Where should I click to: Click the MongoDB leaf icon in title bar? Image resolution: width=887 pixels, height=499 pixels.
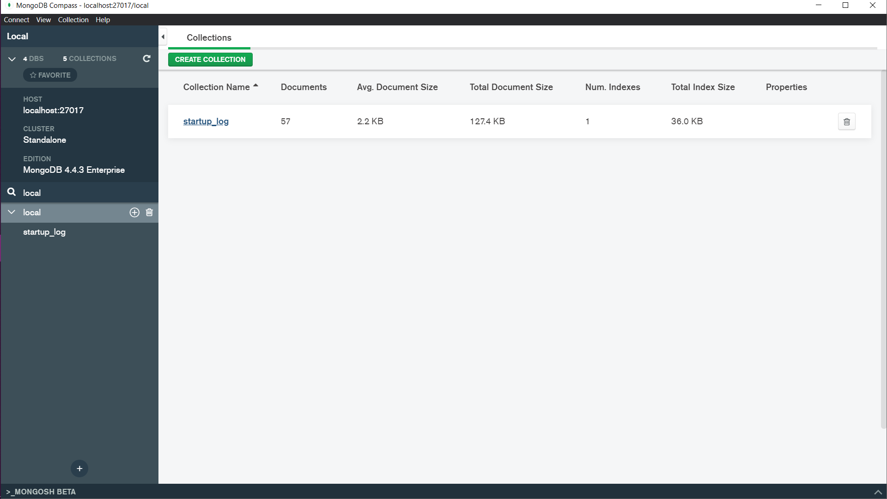9,6
